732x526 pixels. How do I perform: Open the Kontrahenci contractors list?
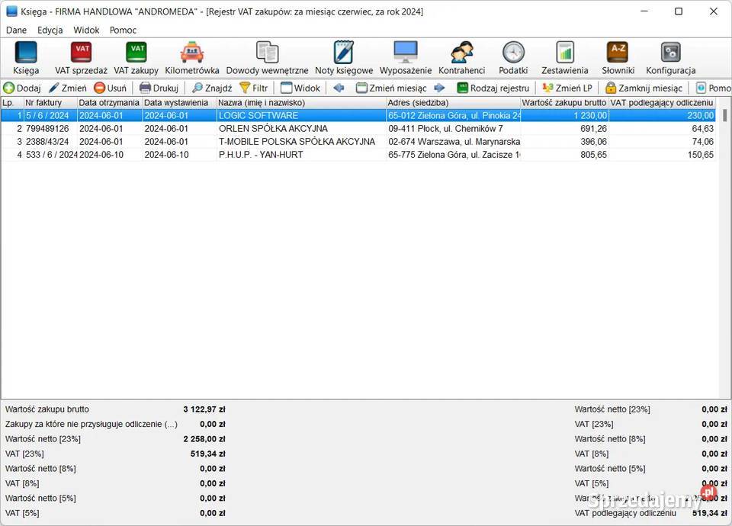[x=461, y=58]
